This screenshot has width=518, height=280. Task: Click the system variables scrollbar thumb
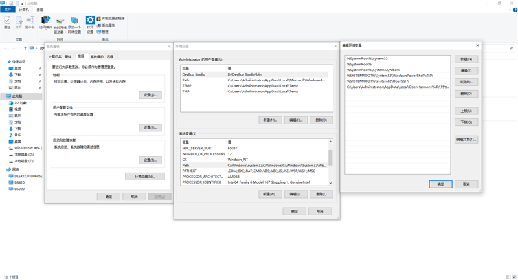[330, 158]
